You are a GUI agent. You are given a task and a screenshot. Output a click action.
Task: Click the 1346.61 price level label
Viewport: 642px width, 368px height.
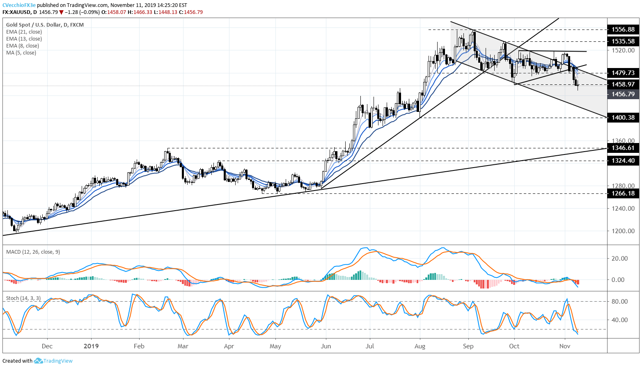click(x=623, y=148)
